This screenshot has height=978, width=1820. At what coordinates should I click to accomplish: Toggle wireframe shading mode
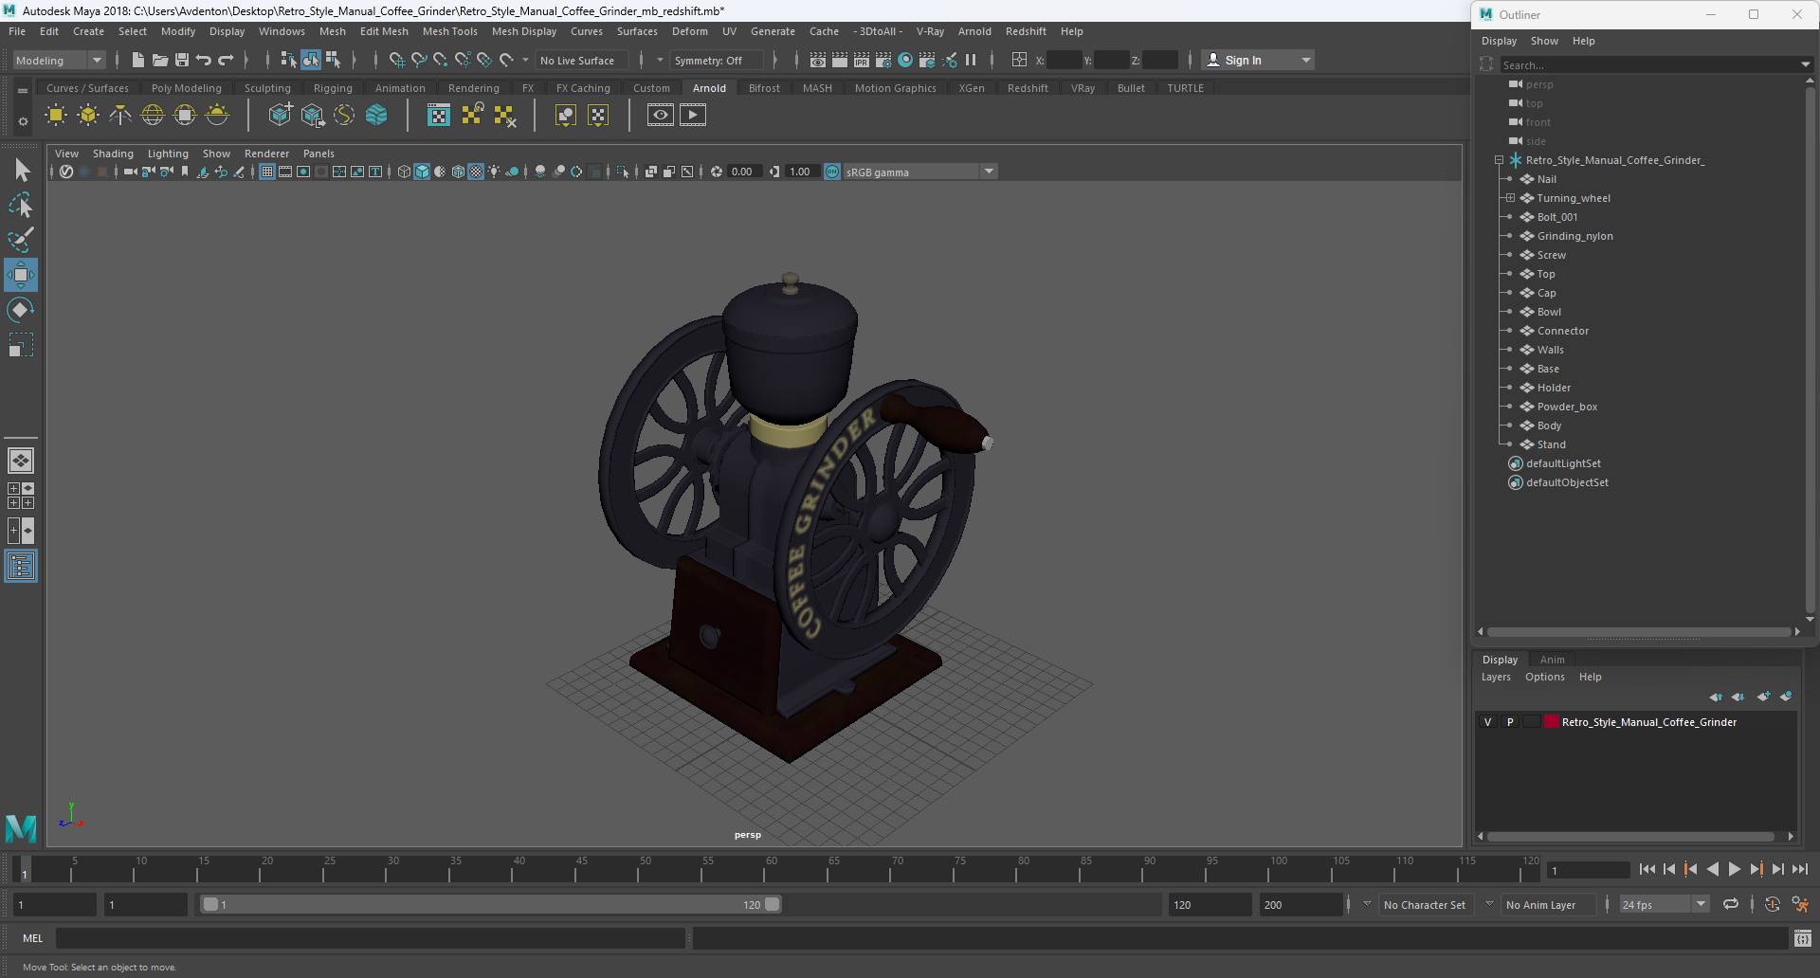tap(404, 172)
